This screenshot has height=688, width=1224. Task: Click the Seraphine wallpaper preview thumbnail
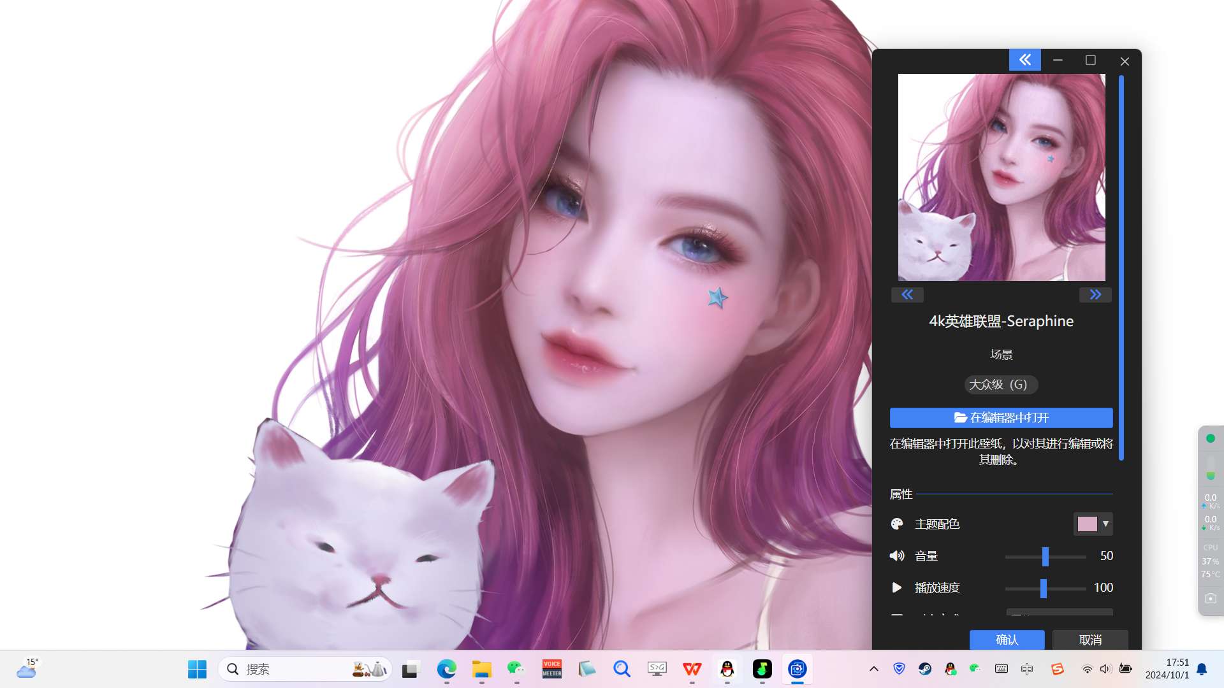coord(1002,177)
